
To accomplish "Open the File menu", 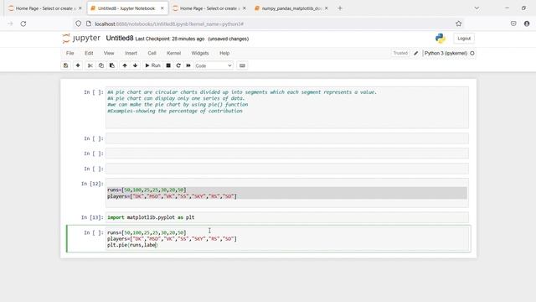I will click(70, 53).
